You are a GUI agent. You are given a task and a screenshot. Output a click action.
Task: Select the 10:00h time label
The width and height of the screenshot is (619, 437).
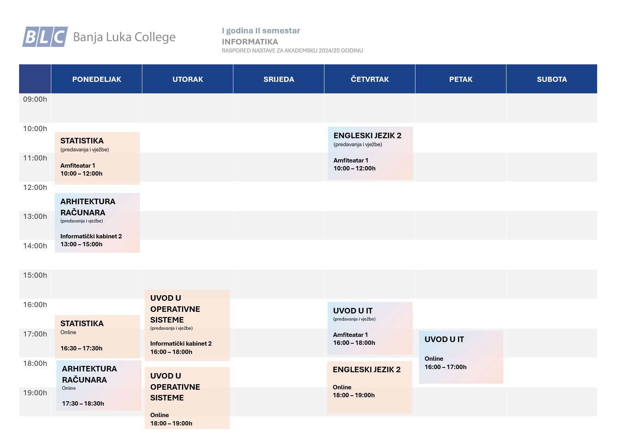pyautogui.click(x=35, y=129)
